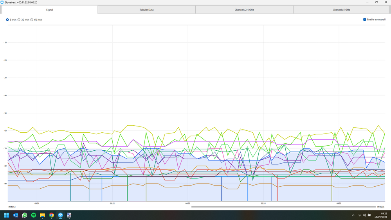Click the timeline horizontal scrollbar thumb
The width and height of the screenshot is (391, 220).
click(283, 207)
